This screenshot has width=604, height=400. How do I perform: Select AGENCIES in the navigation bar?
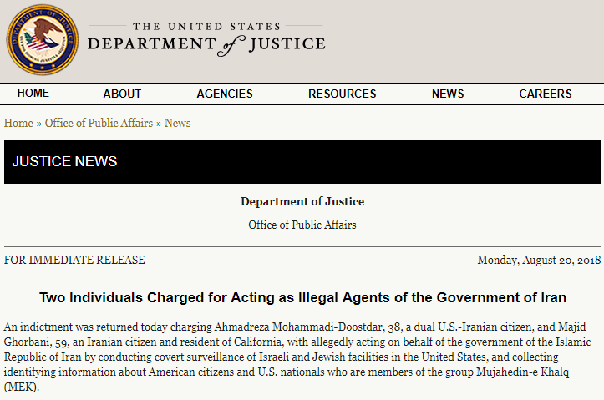[225, 94]
